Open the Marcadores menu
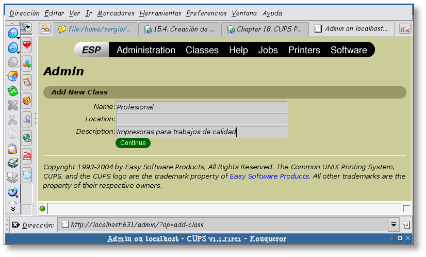 (116, 13)
